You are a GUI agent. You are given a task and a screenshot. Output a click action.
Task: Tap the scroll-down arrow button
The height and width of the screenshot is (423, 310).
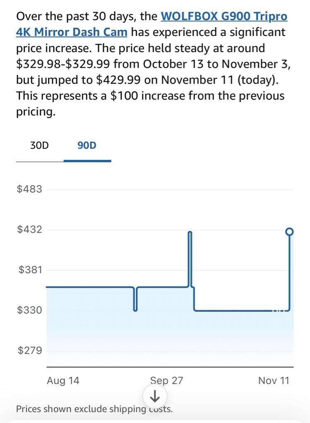[154, 397]
